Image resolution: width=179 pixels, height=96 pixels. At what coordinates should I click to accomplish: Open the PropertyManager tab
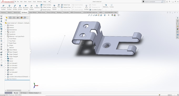(10, 18)
